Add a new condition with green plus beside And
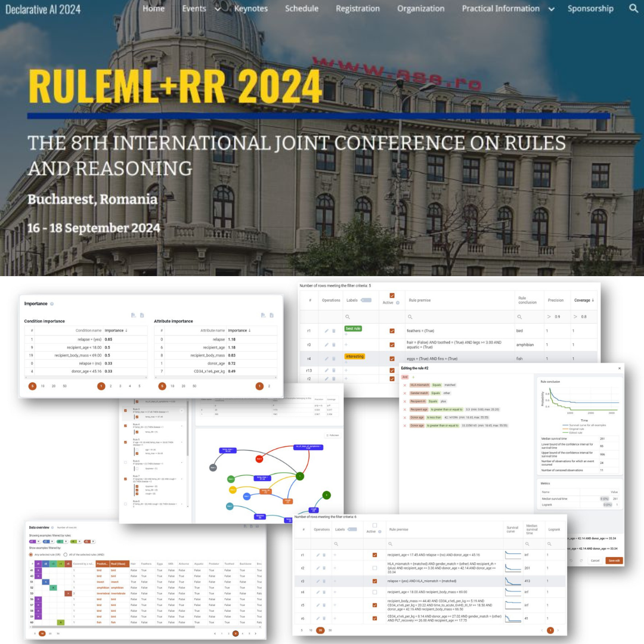The width and height of the screenshot is (644, 644). pos(413,377)
